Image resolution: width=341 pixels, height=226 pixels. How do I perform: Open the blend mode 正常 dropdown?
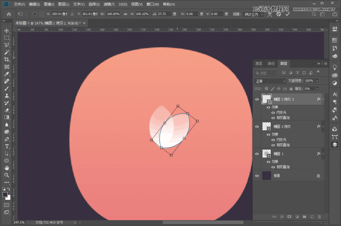pos(270,81)
